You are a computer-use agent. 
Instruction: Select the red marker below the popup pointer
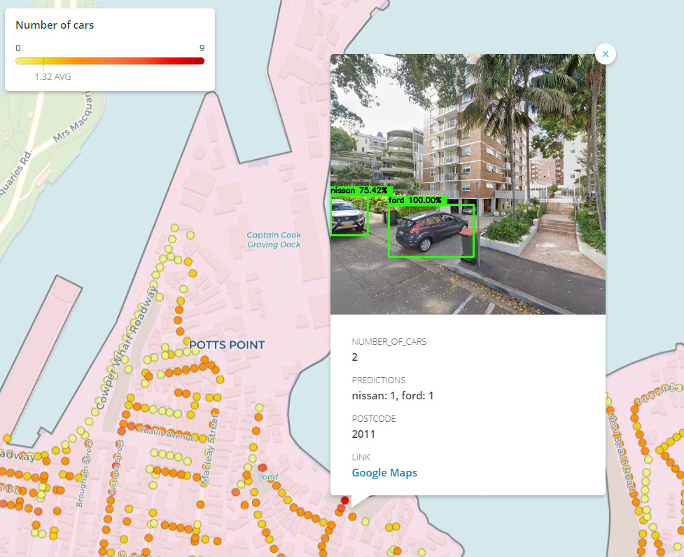coord(344,500)
